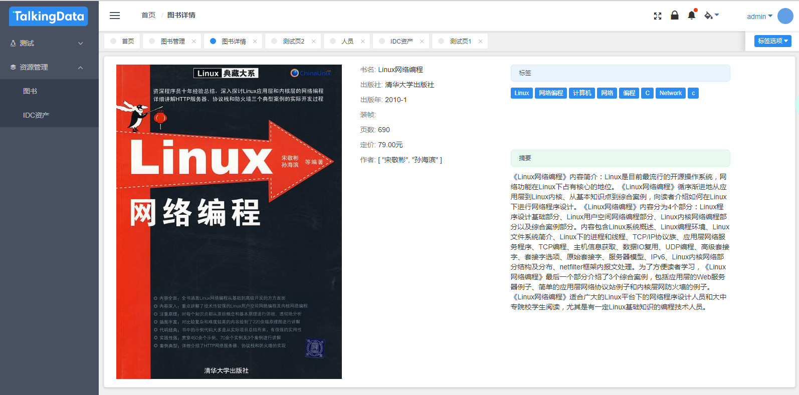
Task: Go to 首页 in the breadcrumb
Action: [x=148, y=16]
